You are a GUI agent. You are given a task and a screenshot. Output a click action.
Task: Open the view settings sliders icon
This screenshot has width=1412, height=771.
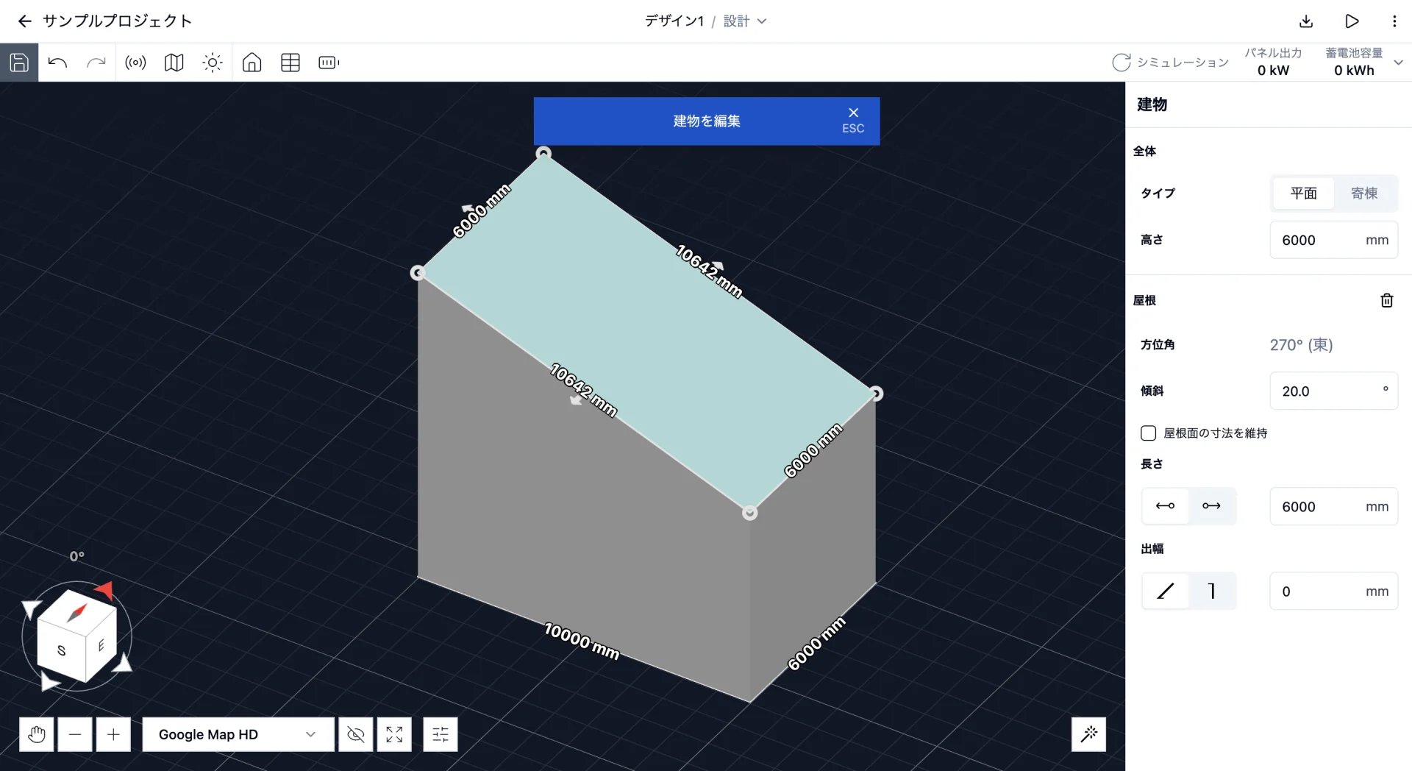441,734
